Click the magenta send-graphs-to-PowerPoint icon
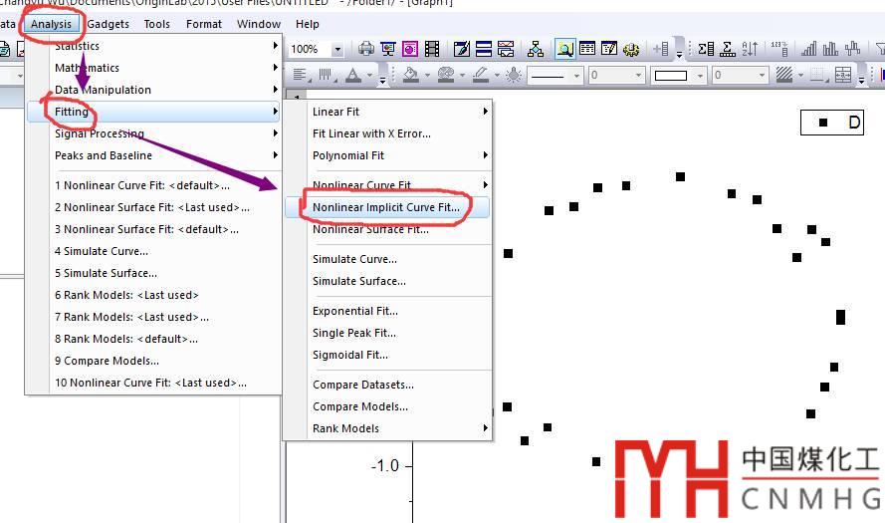 tap(410, 49)
